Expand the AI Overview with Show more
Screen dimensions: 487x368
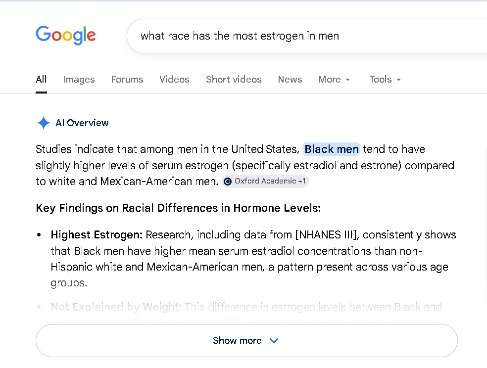238,340
